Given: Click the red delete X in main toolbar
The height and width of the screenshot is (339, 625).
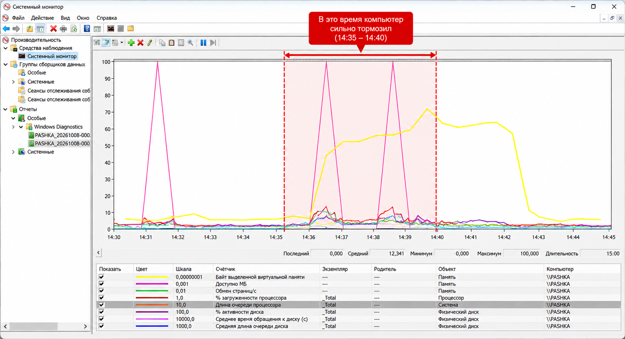Looking at the screenshot, I should tap(53, 29).
